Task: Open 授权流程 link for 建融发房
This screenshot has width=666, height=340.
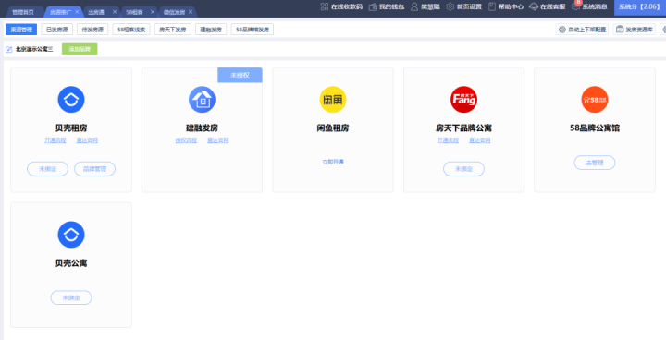Action: click(x=186, y=140)
